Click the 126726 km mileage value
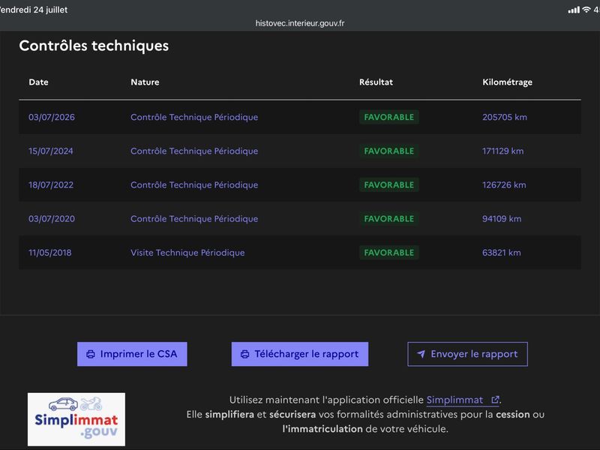This screenshot has width=600, height=450. point(504,184)
